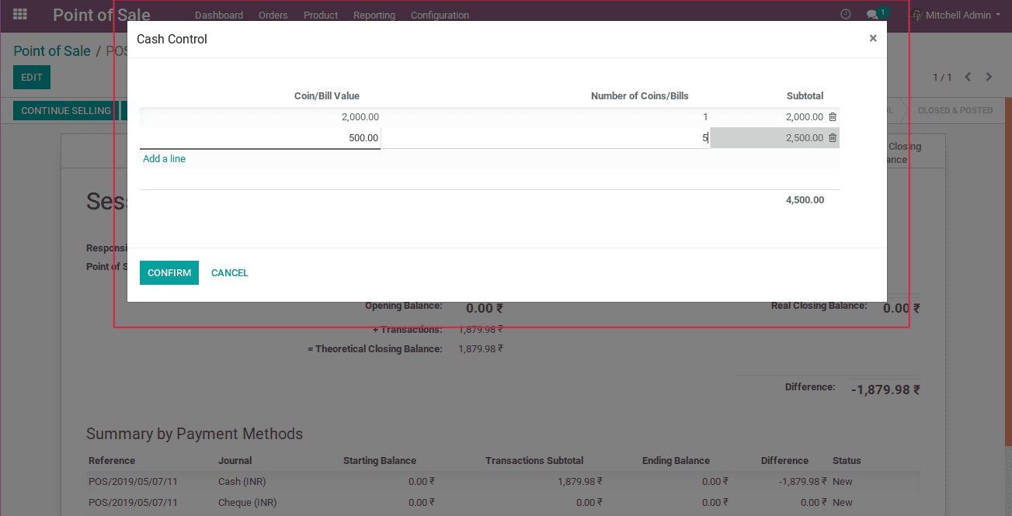Open Cash (INR) journal row
The height and width of the screenshot is (516, 1012).
coord(503,481)
